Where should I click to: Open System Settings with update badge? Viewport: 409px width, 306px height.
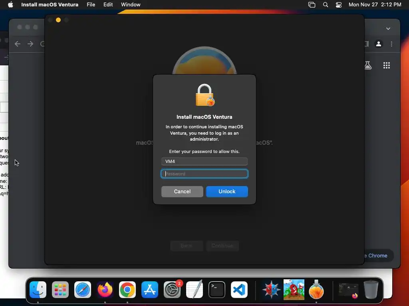(x=172, y=290)
